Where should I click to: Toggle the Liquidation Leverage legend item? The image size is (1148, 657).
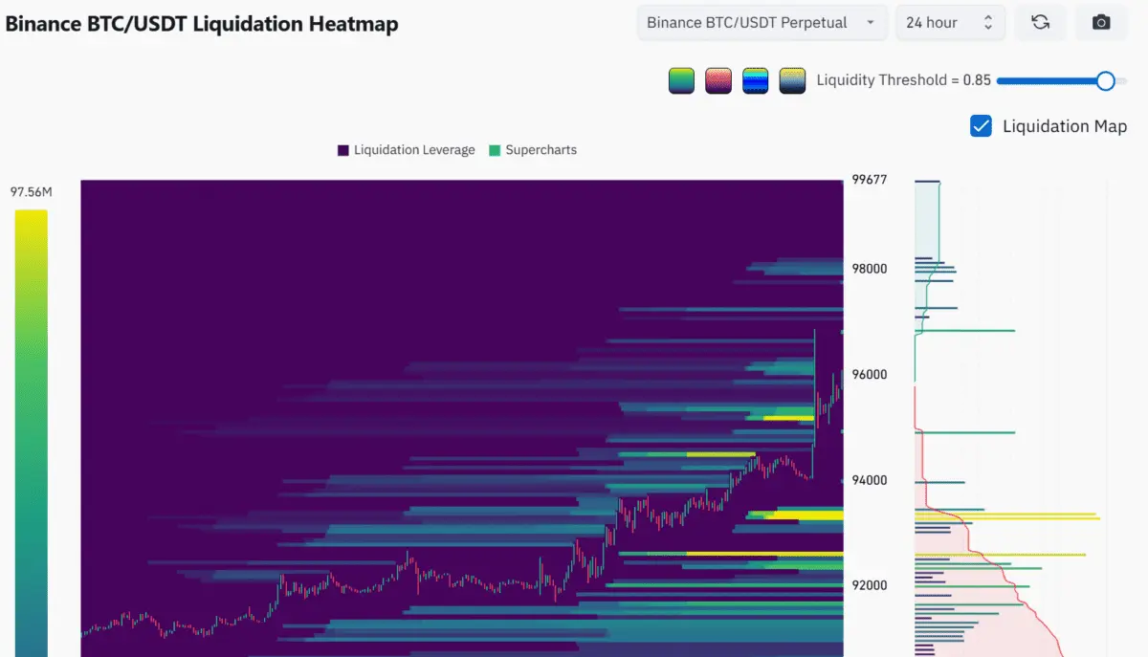(407, 150)
